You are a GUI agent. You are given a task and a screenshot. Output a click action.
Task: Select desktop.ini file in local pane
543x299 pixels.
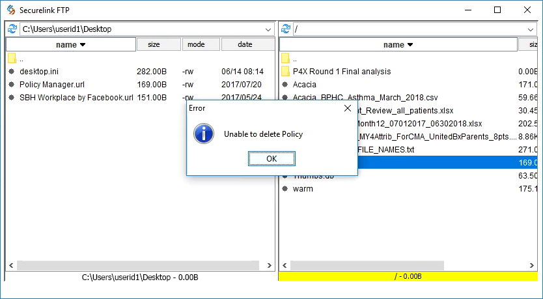pyautogui.click(x=39, y=72)
